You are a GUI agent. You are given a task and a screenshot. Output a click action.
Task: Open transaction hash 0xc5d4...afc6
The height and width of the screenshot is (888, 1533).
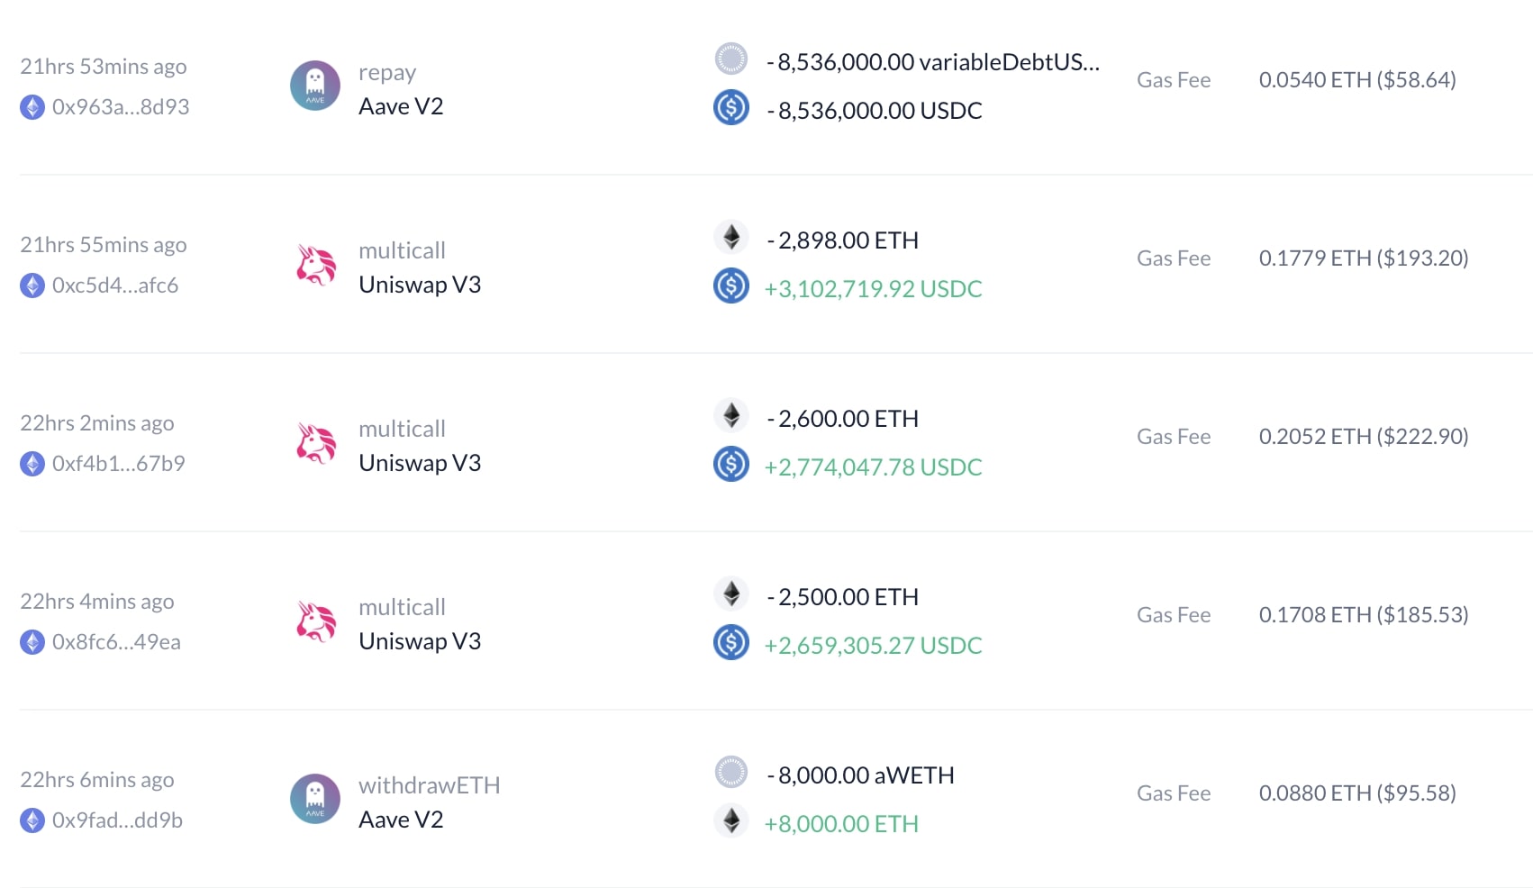tap(115, 285)
